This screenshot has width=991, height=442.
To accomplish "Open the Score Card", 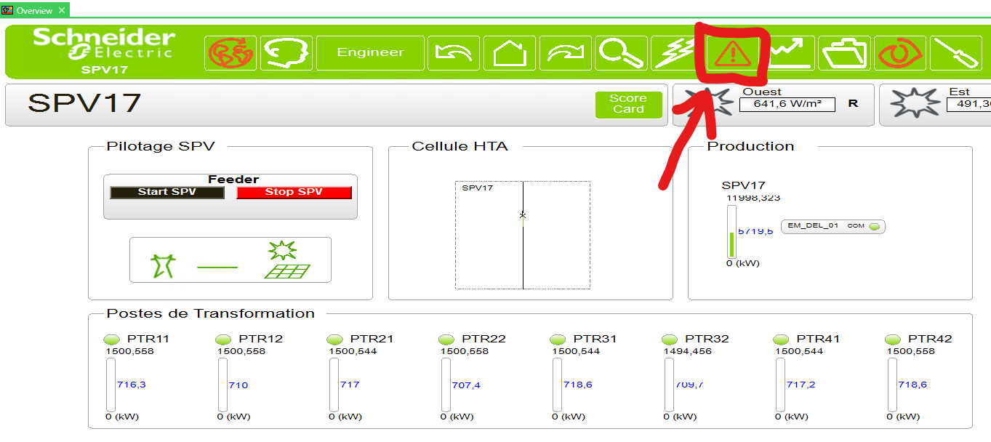I will coord(628,104).
